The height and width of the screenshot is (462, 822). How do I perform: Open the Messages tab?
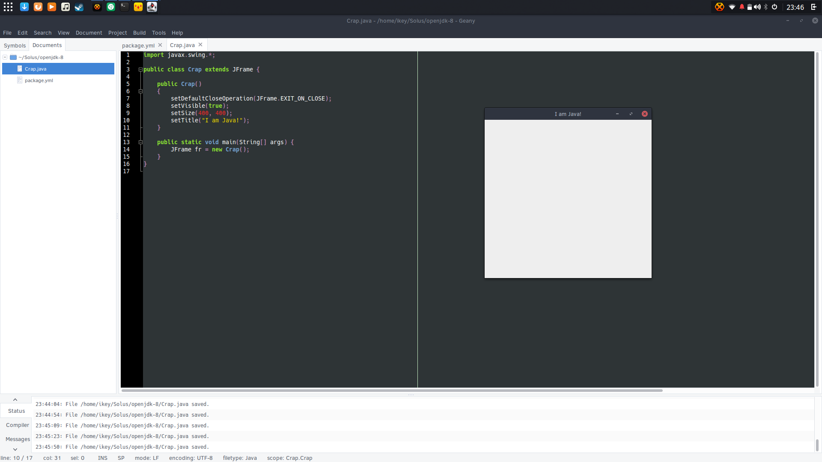(x=18, y=439)
